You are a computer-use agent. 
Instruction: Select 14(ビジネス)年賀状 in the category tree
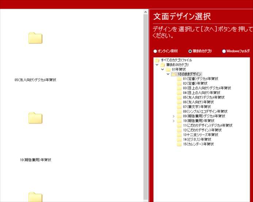coord(197,140)
